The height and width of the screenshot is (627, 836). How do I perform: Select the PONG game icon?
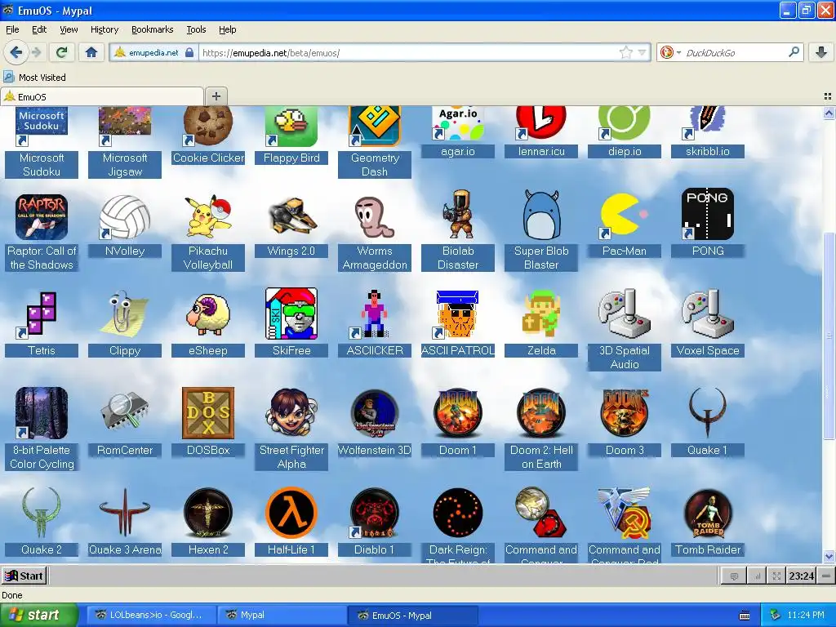[708, 214]
